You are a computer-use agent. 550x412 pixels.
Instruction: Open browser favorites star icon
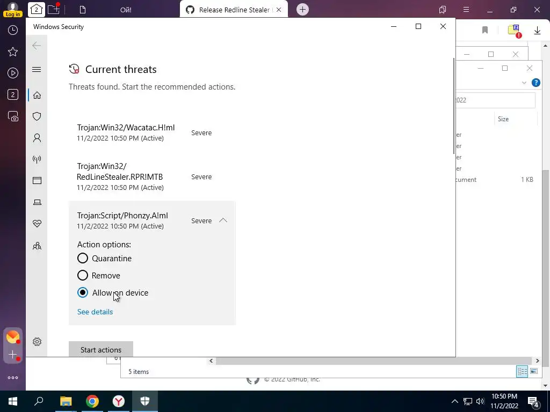pyautogui.click(x=13, y=52)
